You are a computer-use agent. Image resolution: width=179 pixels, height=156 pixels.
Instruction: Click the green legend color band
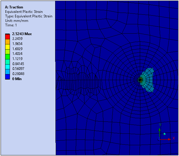[x=8, y=57]
